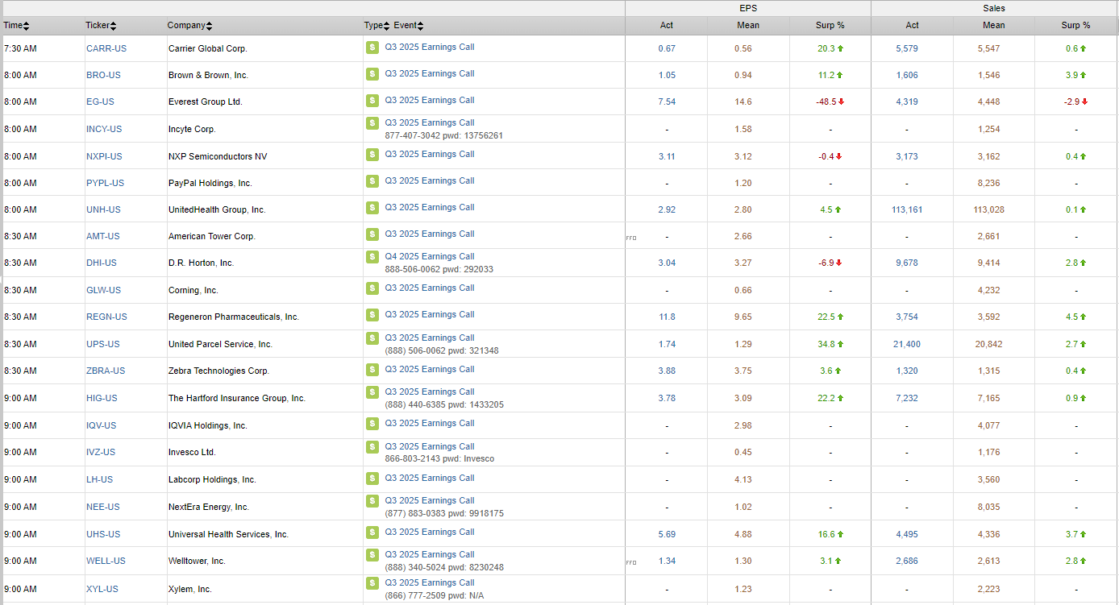
Task: Click the green dollar icon for Zebra Technologies
Action: click(x=372, y=370)
